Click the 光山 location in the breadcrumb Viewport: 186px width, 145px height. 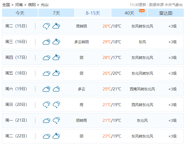(x=44, y=5)
